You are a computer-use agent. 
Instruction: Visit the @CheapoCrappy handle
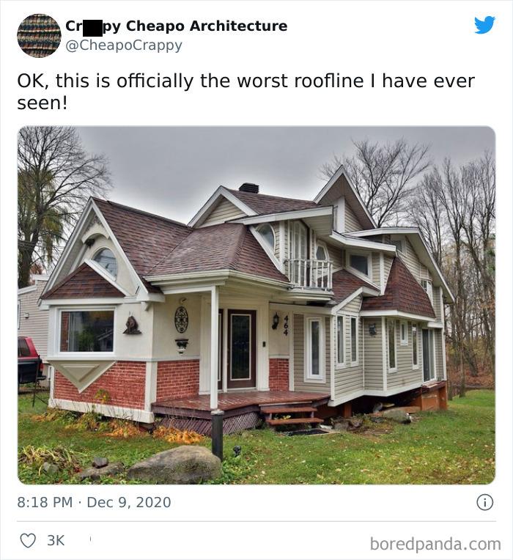pyautogui.click(x=124, y=45)
